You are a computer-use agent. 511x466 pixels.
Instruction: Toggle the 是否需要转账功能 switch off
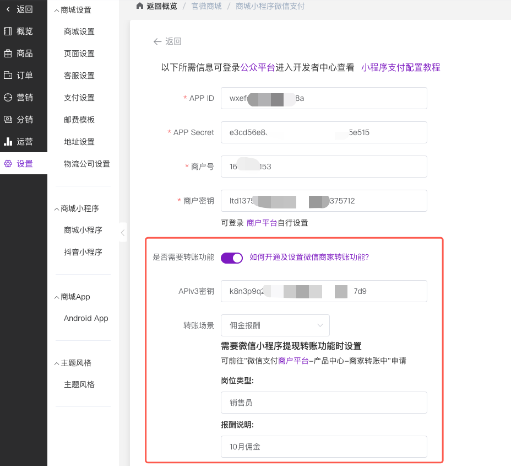pos(232,258)
